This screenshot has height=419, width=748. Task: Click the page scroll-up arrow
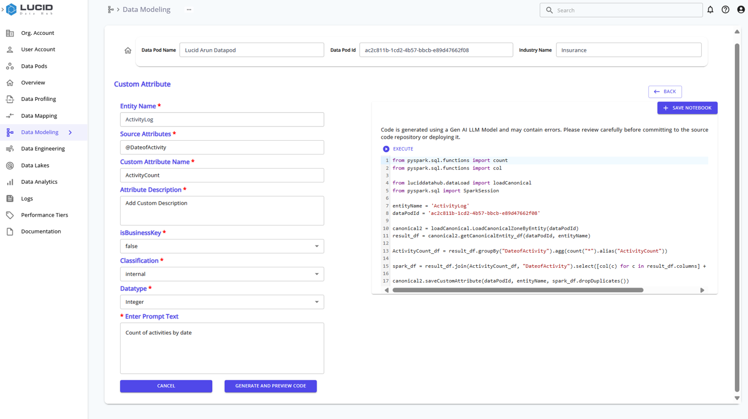737,32
